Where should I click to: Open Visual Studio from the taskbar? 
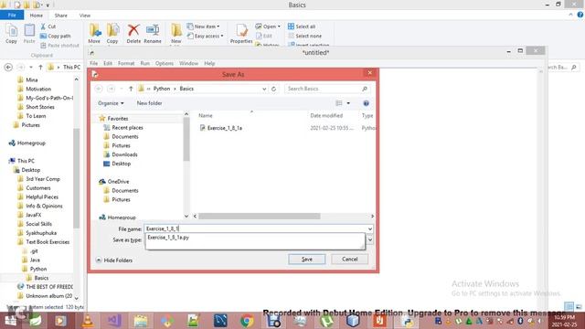coord(114,321)
